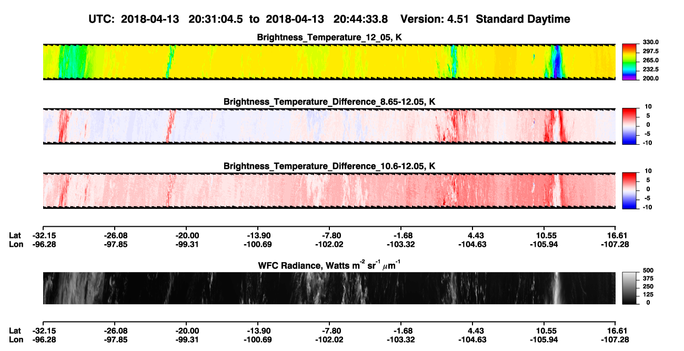Click the rainbow color bar for Brightness_Temperature_12_05
Viewport: 684px width, 351px height.
630,61
